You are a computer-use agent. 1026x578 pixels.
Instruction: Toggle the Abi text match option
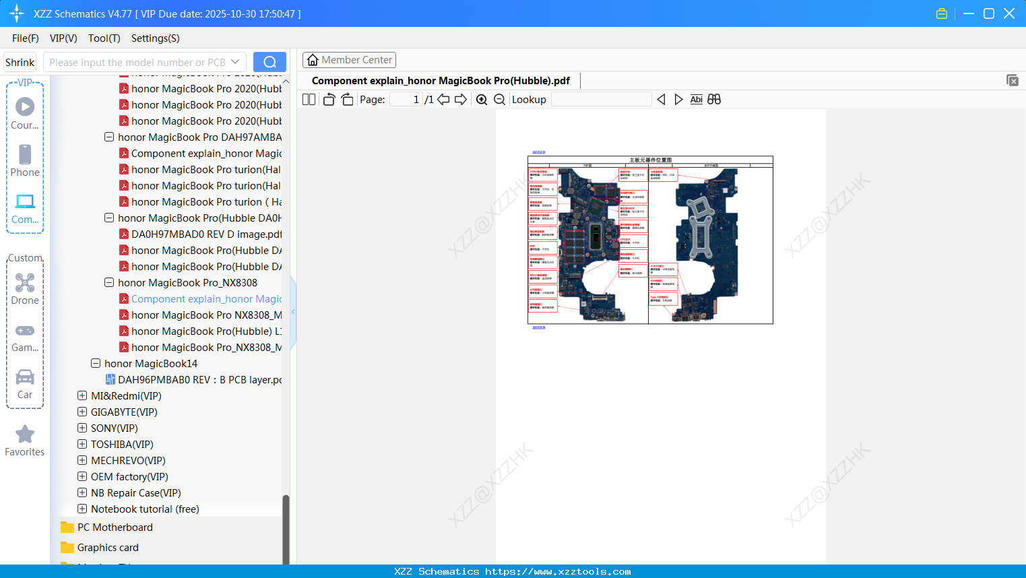coord(697,100)
